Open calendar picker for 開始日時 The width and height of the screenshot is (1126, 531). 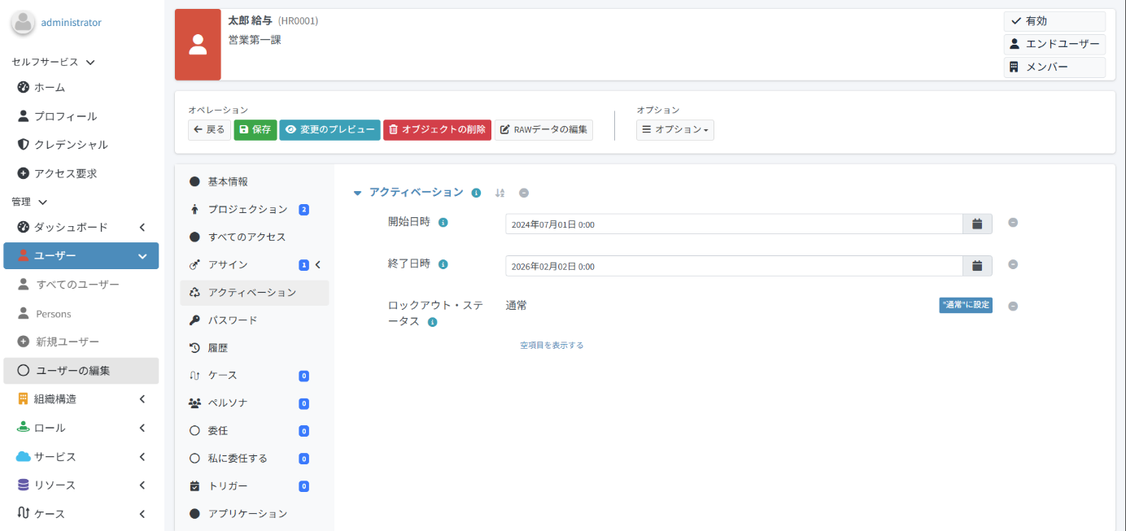tap(977, 224)
